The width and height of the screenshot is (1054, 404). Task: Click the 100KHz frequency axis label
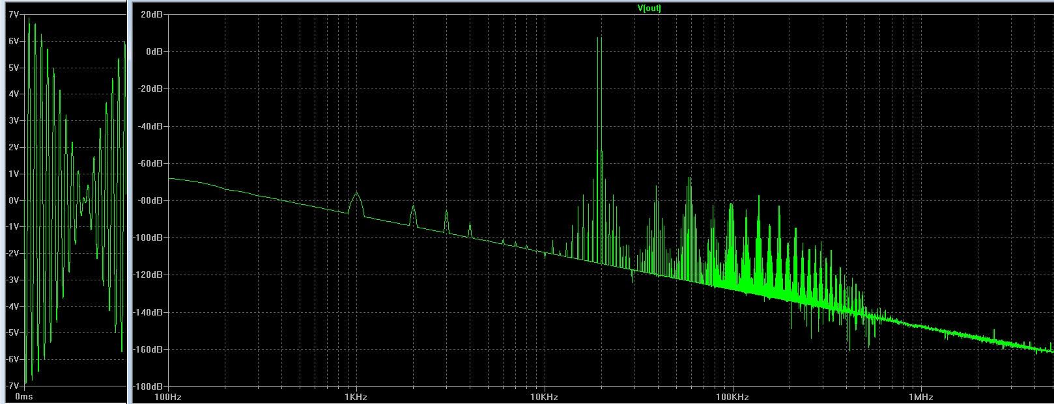pos(732,397)
